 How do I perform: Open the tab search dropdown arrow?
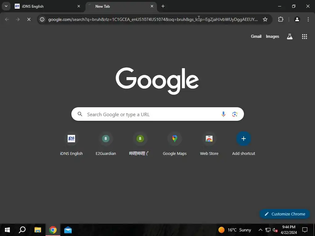point(6,6)
